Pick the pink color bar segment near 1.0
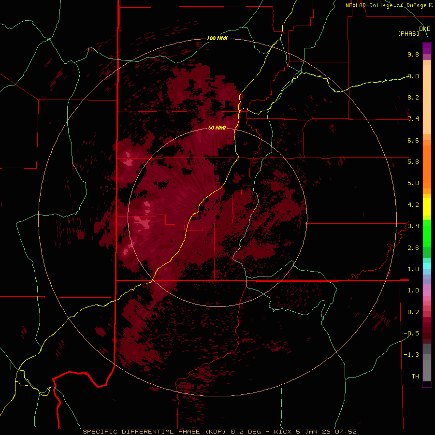 [x=427, y=293]
